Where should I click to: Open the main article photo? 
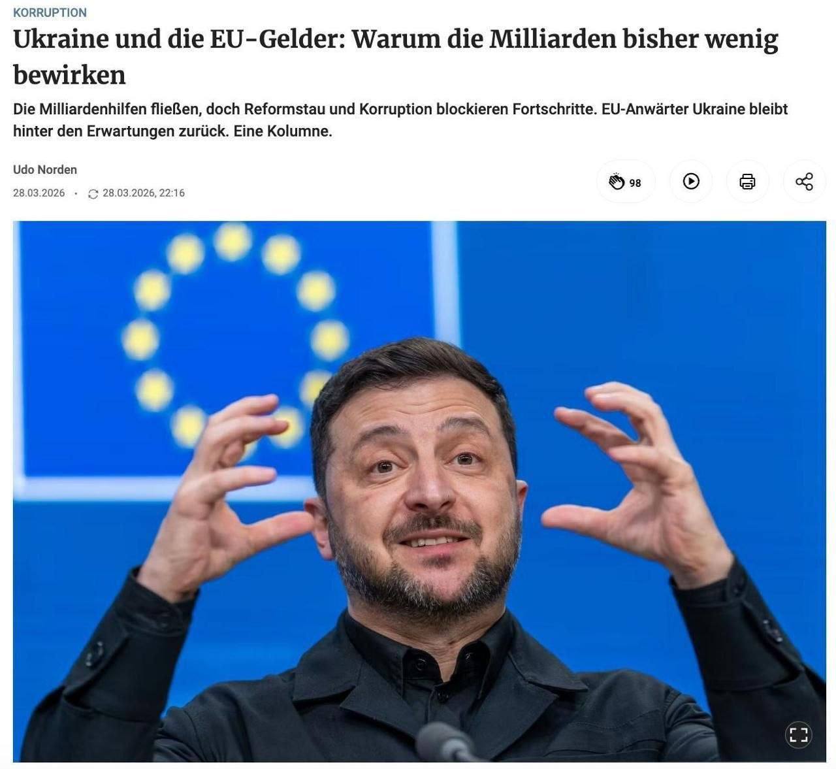click(x=419, y=491)
